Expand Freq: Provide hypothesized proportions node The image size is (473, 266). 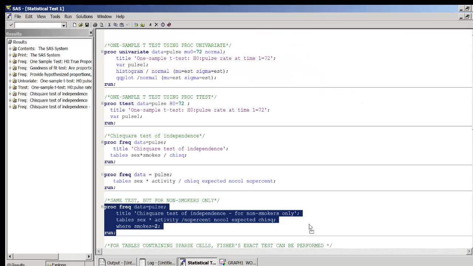click(x=10, y=74)
